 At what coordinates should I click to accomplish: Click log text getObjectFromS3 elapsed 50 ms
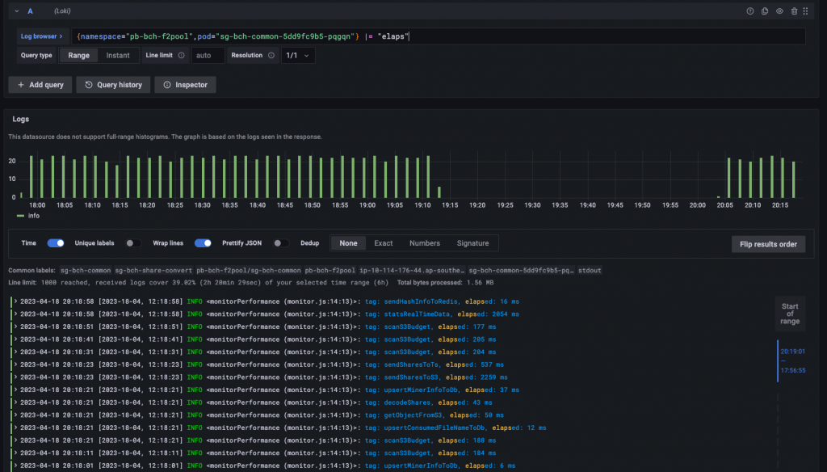pos(434,415)
